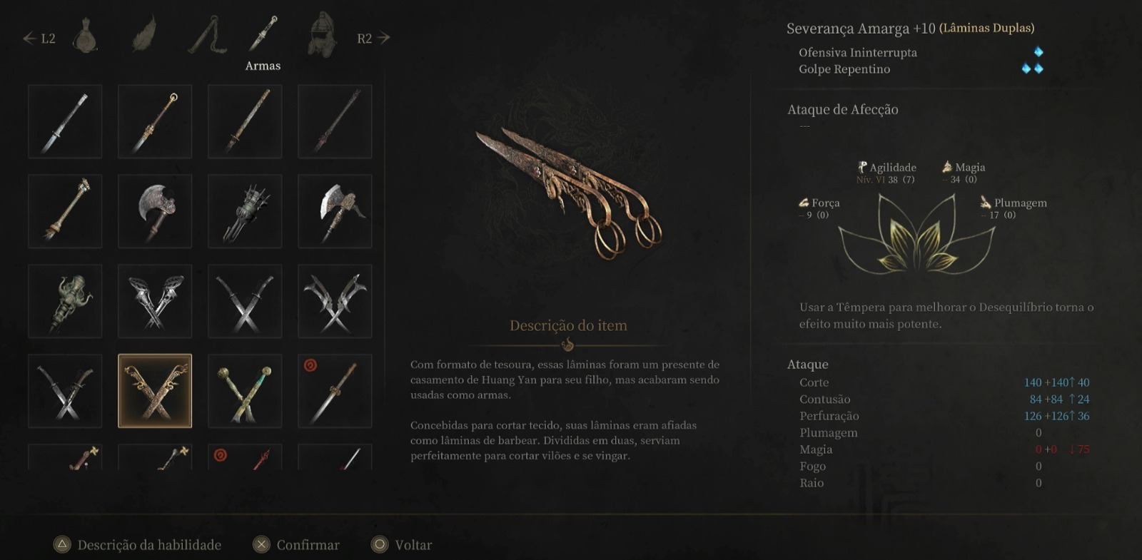Select the spear with golden ring tip
The height and width of the screenshot is (560, 1142).
[155, 121]
